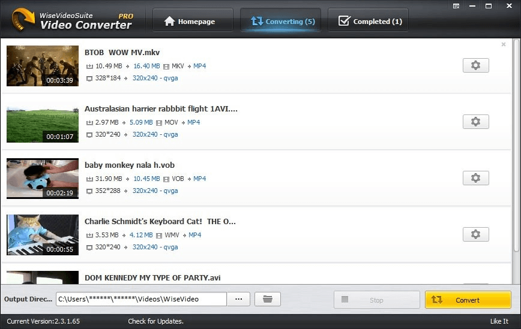Click 4.12 MB output size value

click(141, 235)
